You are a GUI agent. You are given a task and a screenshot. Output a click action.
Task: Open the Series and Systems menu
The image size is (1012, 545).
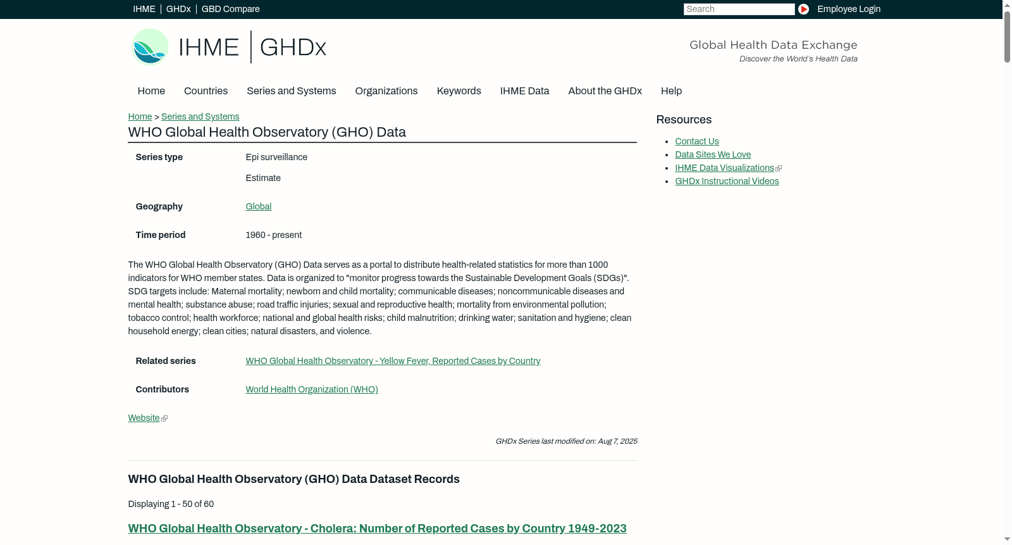(x=291, y=91)
